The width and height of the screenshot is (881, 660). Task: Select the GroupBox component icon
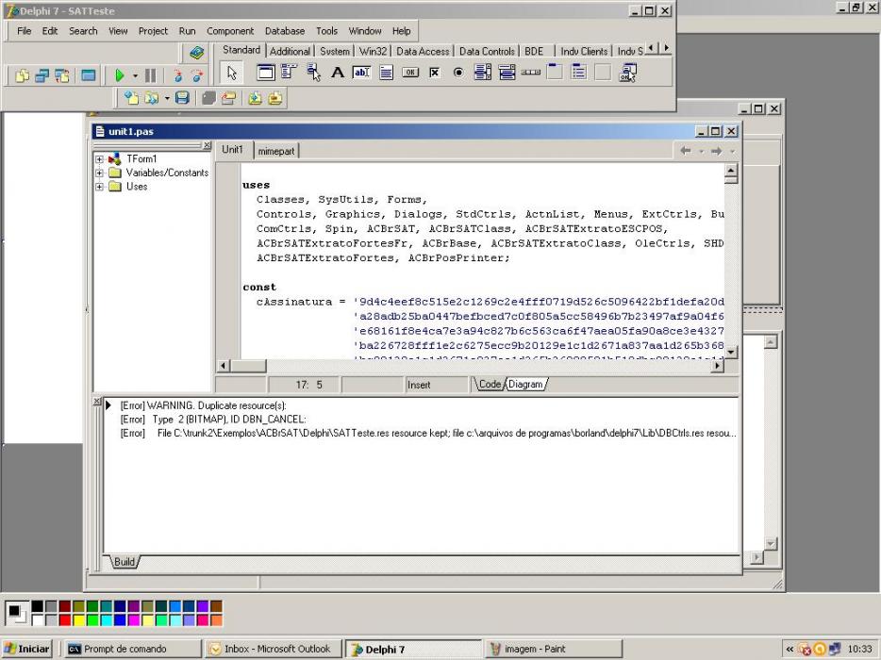point(556,72)
